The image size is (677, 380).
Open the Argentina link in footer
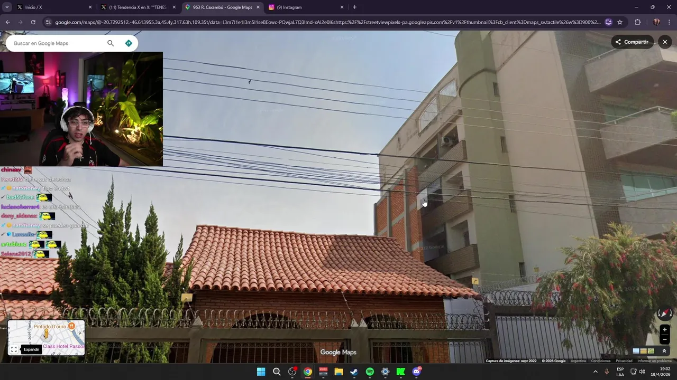pyautogui.click(x=578, y=361)
